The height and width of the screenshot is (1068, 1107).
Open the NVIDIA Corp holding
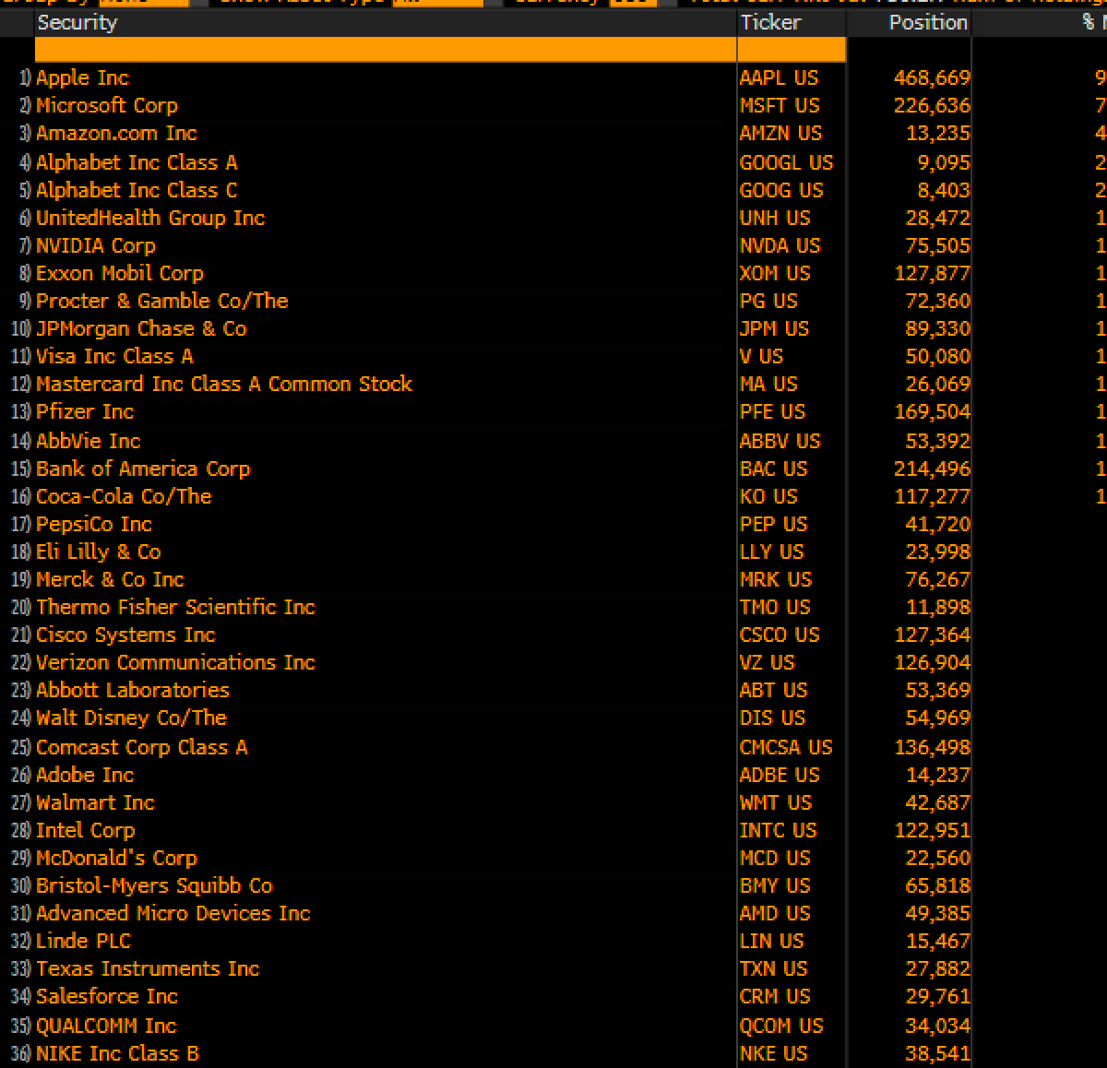point(95,245)
